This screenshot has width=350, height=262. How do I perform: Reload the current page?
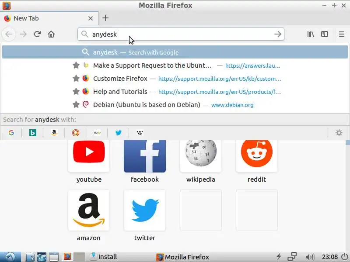(x=37, y=34)
